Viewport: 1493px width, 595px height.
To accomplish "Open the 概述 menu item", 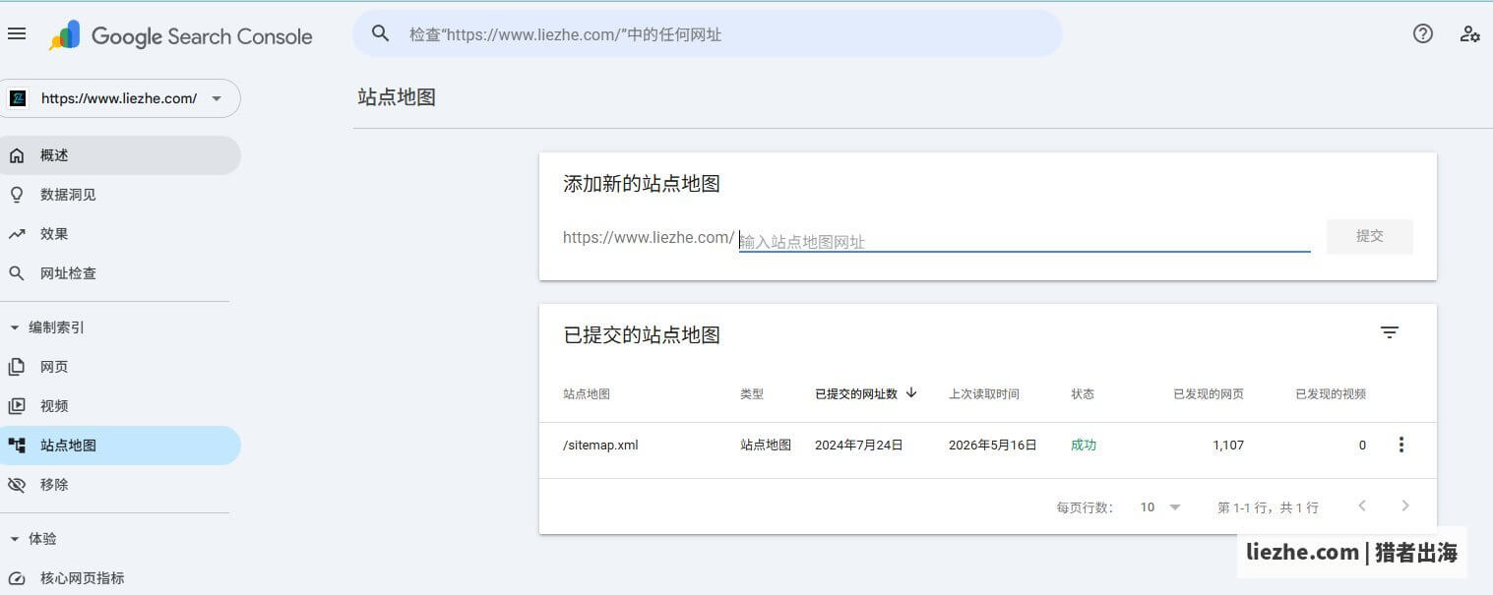I will (x=120, y=155).
